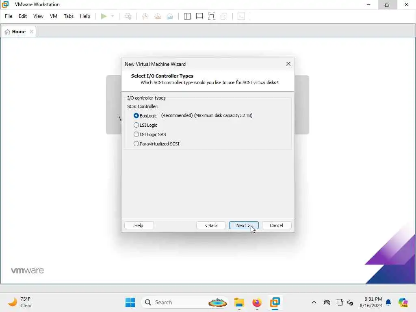Viewport: 416px width, 312px height.
Task: Click the console view toolbar icon
Action: pyautogui.click(x=241, y=16)
